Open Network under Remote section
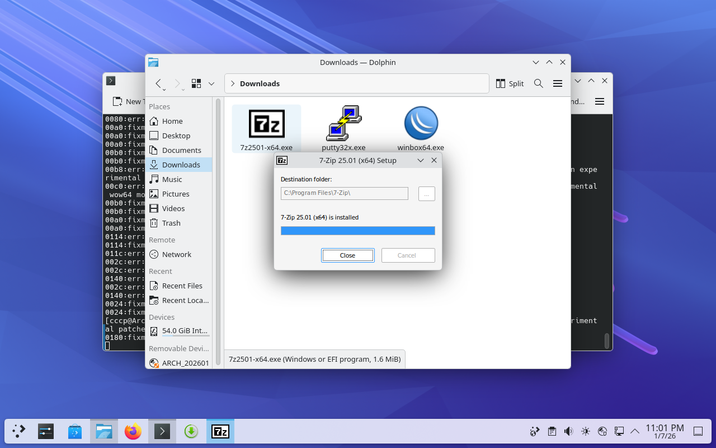 click(x=176, y=254)
